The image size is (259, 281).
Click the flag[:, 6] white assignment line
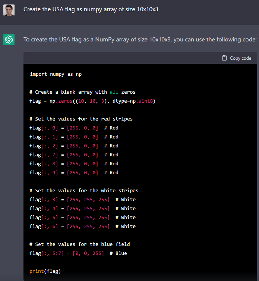(82, 226)
